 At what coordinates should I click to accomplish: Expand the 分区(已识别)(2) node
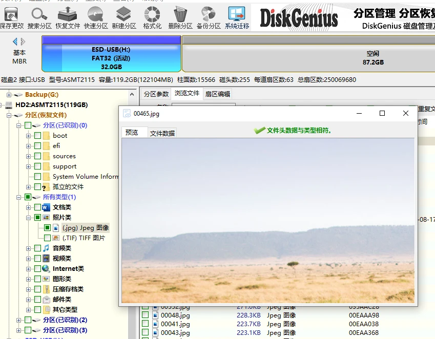click(18, 320)
